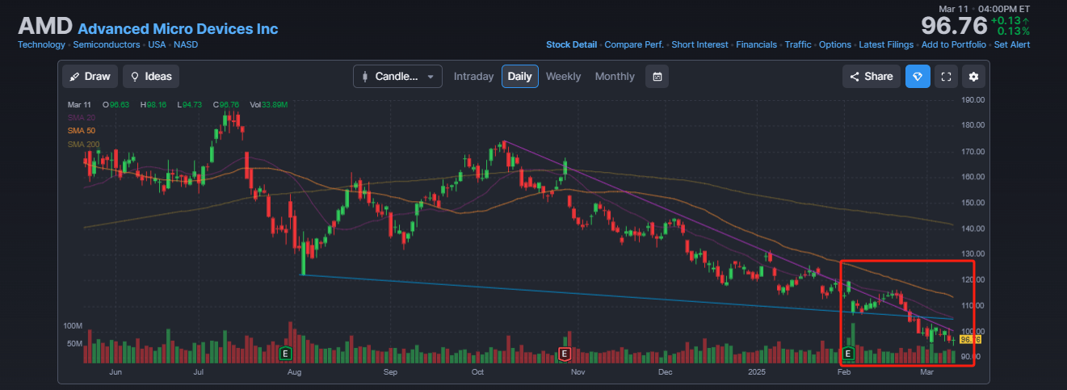
Task: Share the chart
Action: [x=872, y=77]
